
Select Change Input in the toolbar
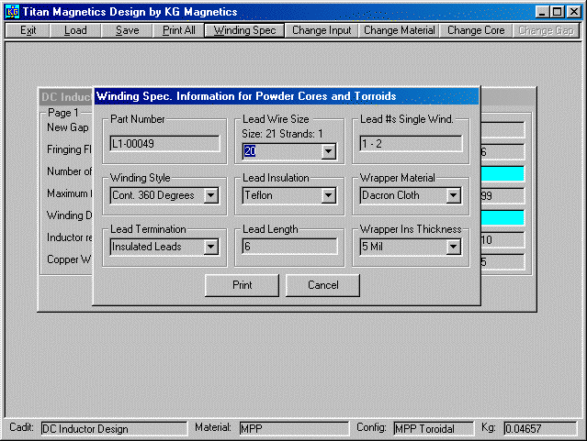coord(322,30)
